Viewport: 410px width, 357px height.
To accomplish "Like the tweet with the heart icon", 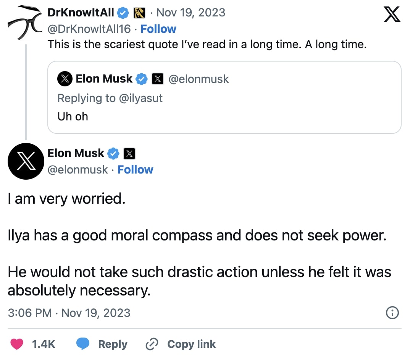I will (17, 344).
